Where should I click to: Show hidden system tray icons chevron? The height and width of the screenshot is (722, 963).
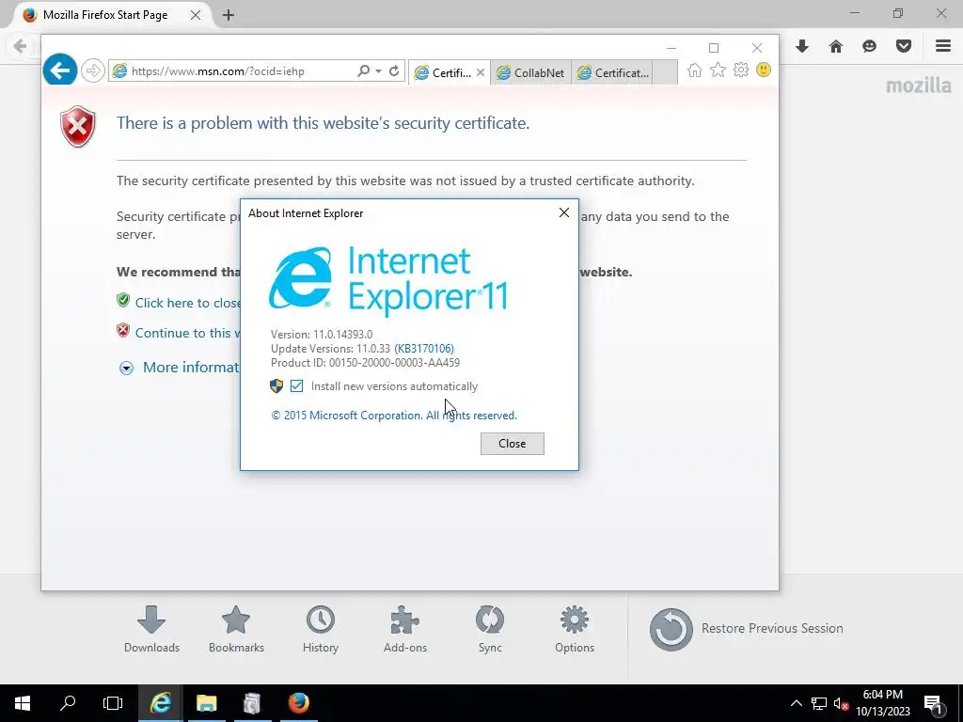796,703
